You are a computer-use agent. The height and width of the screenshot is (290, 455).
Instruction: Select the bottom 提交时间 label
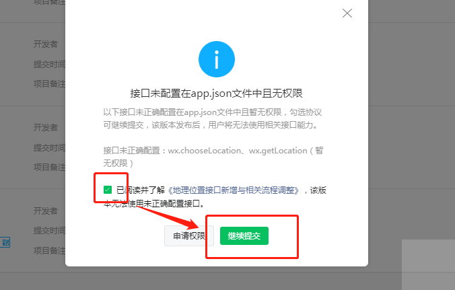49,231
